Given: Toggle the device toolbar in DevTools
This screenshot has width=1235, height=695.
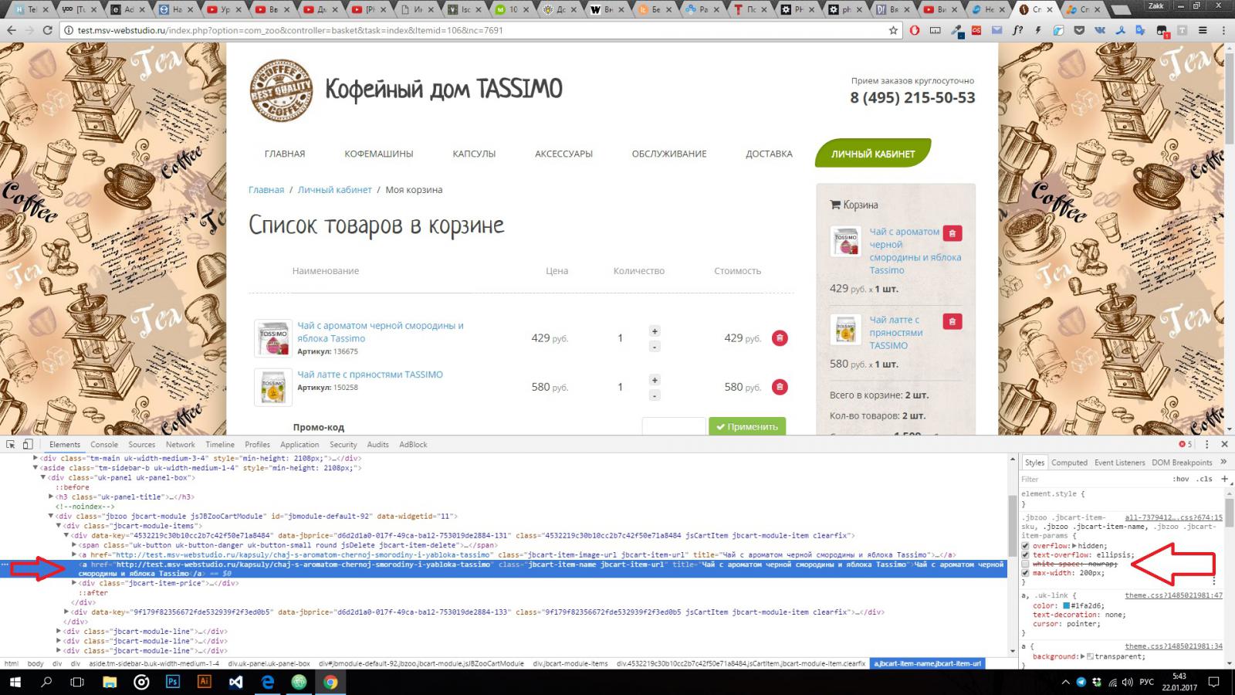Looking at the screenshot, I should 28,444.
